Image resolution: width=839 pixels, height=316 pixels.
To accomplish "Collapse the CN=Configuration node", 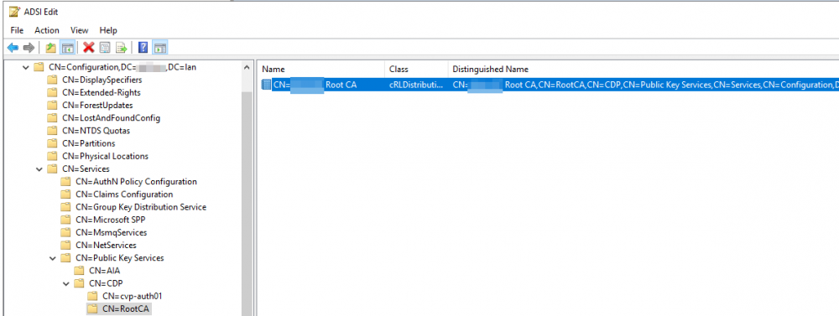I will tap(25, 67).
